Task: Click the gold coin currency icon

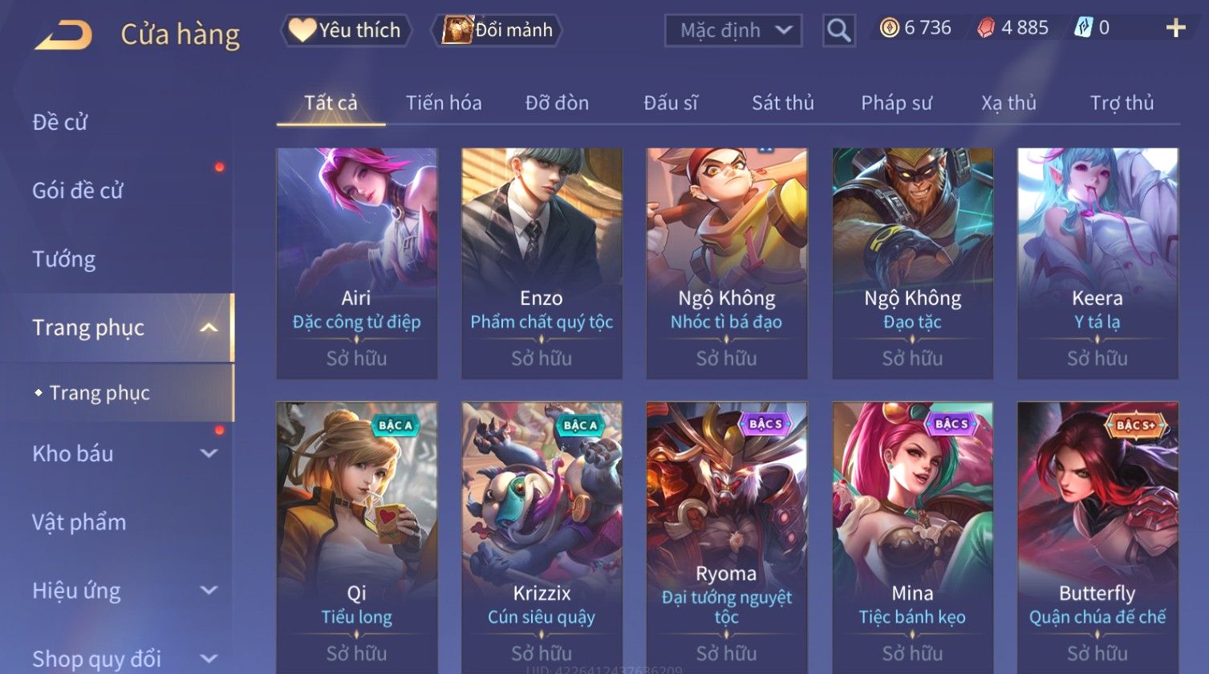Action: coord(889,28)
